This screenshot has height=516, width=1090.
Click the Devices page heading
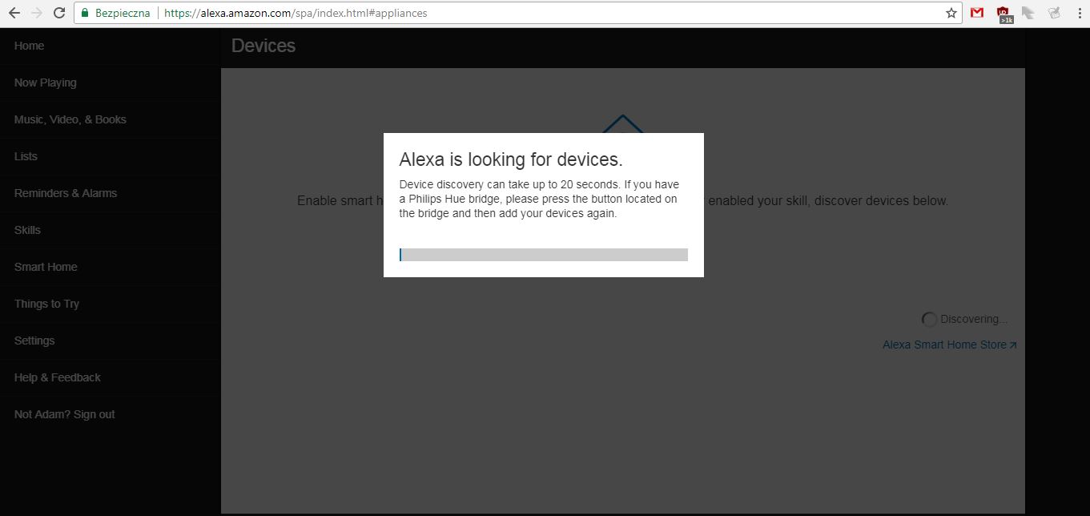pyautogui.click(x=263, y=46)
